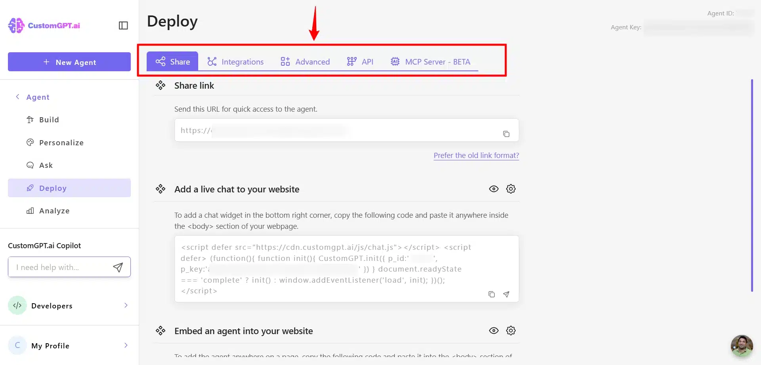Click the Ask chat bubble icon
Screen dimensions: 761x365
click(x=30, y=165)
